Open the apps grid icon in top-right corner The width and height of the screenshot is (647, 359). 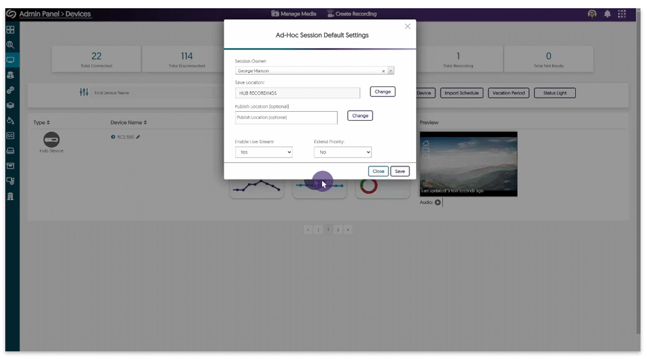(x=622, y=13)
